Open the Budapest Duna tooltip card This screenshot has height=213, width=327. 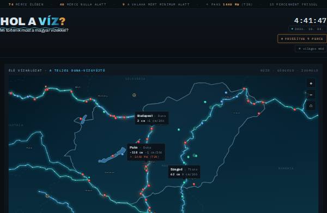152,118
